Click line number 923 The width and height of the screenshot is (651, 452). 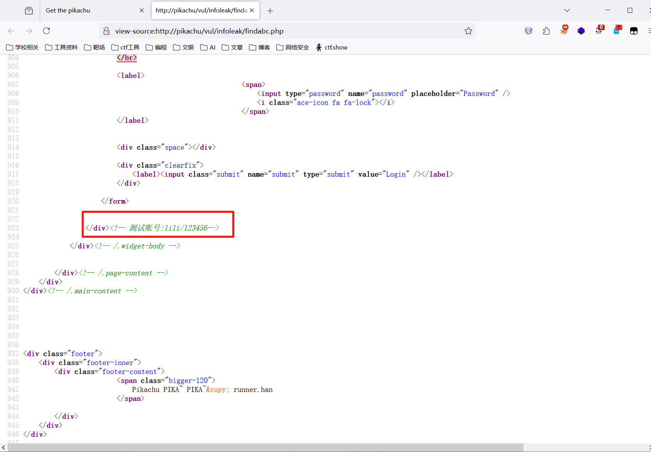click(13, 228)
